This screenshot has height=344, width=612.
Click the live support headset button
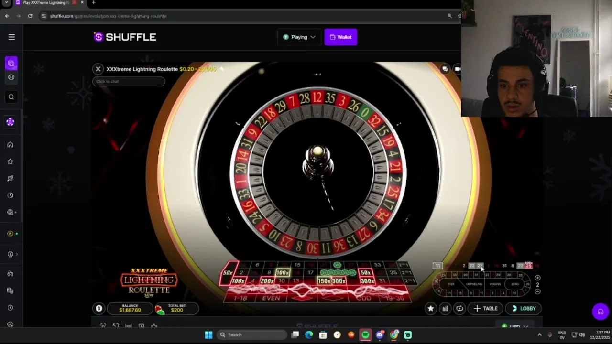click(x=601, y=312)
